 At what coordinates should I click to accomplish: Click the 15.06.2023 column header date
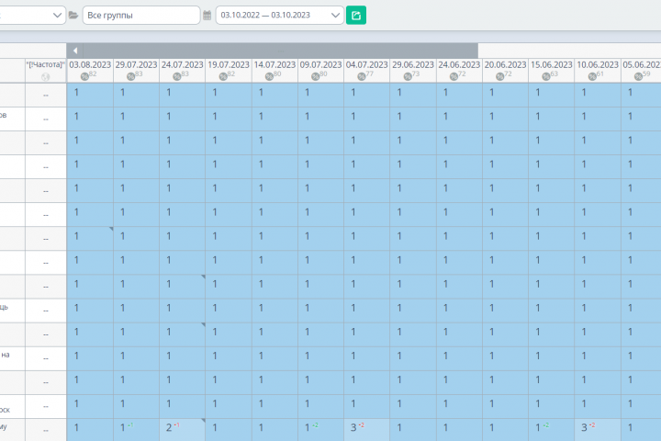click(x=552, y=64)
